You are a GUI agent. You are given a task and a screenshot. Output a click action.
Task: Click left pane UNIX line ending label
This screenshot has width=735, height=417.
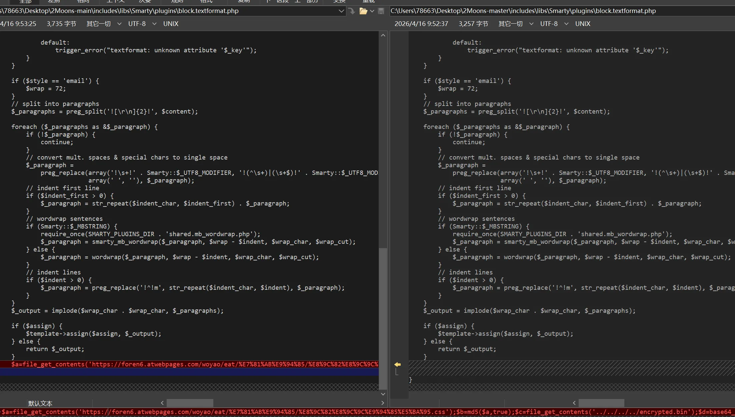click(x=171, y=24)
